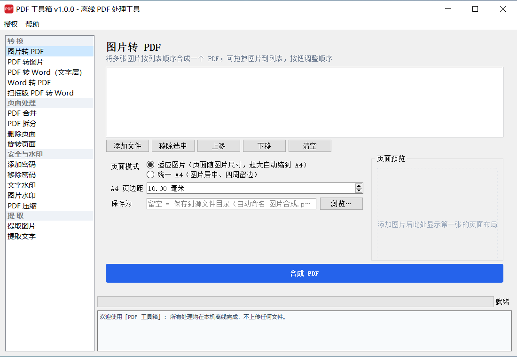The width and height of the screenshot is (517, 357).
Task: Click the 保存为 path input field
Action: click(231, 204)
